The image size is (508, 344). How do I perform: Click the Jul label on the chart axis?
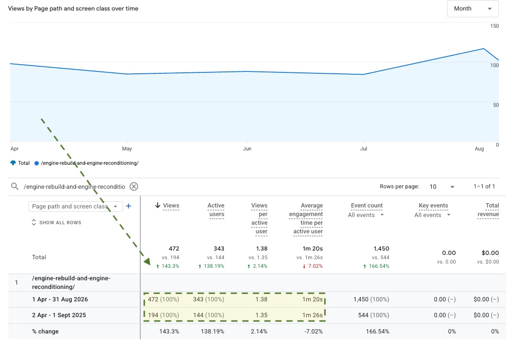click(x=363, y=149)
